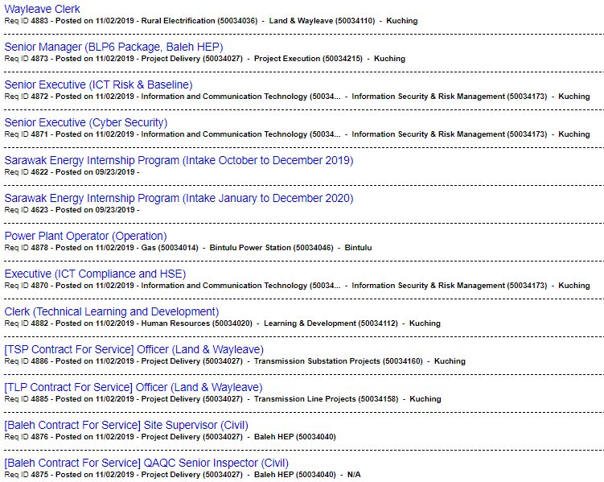Click 'Project Execution (50034215)' text

tap(308, 59)
